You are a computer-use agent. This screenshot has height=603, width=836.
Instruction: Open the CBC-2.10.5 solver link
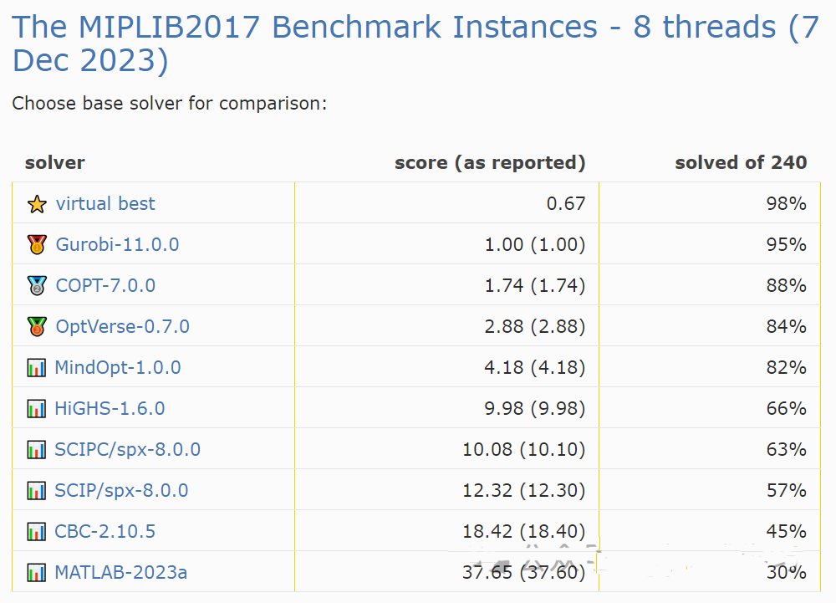tap(105, 532)
